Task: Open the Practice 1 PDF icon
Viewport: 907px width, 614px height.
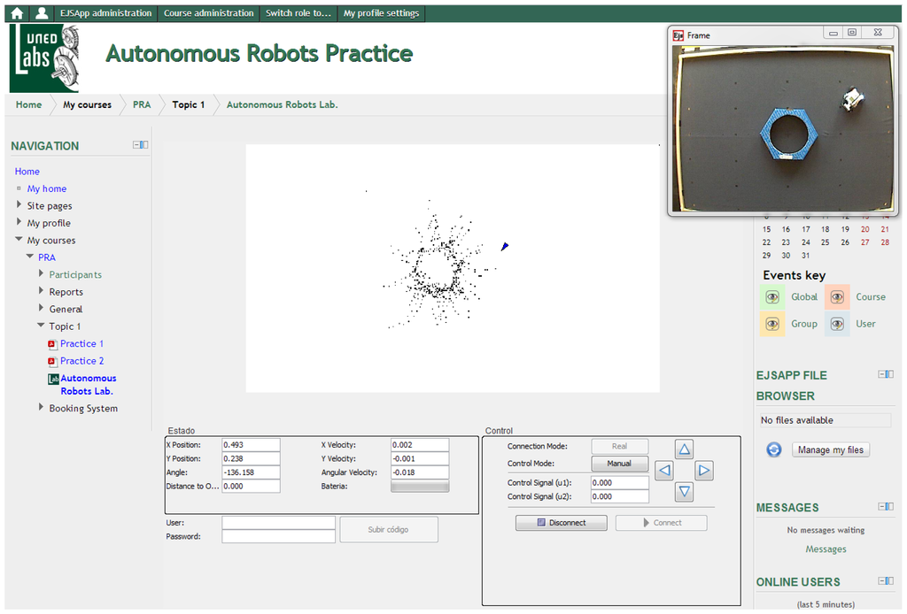Action: point(53,344)
